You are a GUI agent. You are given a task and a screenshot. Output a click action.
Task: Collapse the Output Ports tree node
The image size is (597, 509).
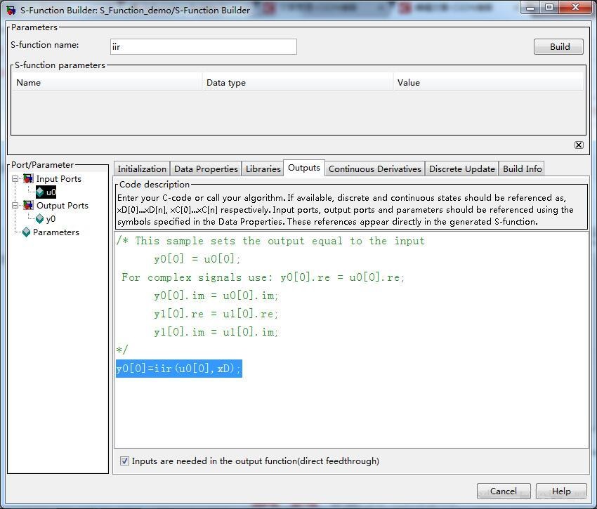[x=15, y=205]
